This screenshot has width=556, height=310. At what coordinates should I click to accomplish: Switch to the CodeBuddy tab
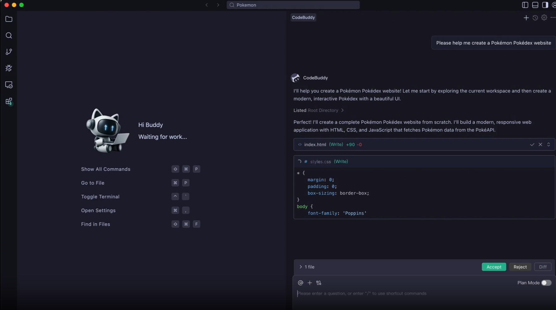303,17
